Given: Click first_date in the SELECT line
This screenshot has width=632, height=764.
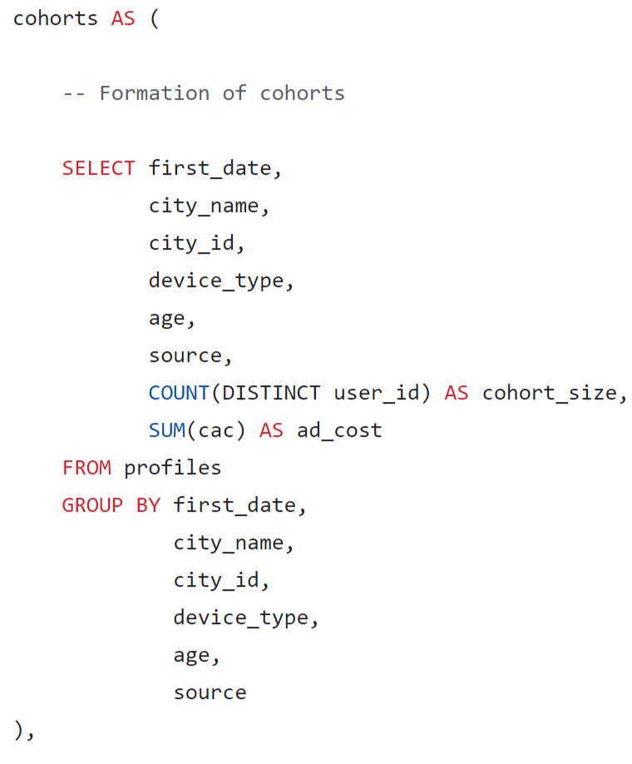Looking at the screenshot, I should pos(210,168).
